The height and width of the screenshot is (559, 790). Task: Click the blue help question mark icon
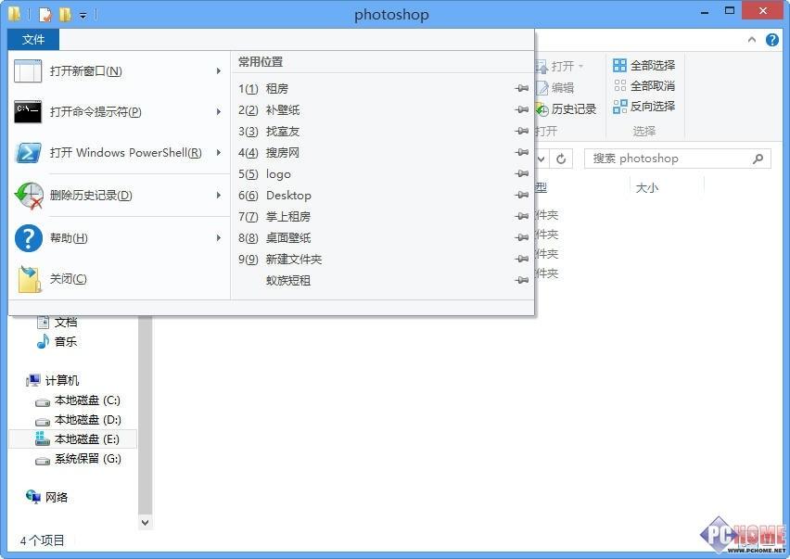click(x=29, y=238)
